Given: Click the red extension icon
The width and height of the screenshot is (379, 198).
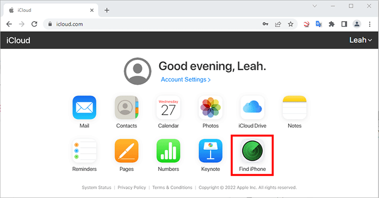Looking at the screenshot, I should pos(306,24).
